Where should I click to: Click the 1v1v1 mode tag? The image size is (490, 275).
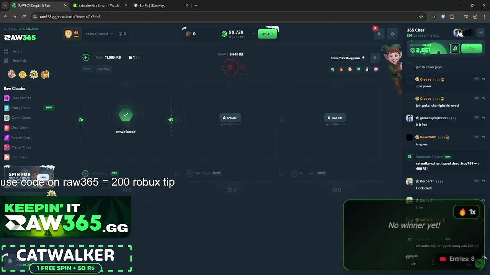[x=88, y=69]
